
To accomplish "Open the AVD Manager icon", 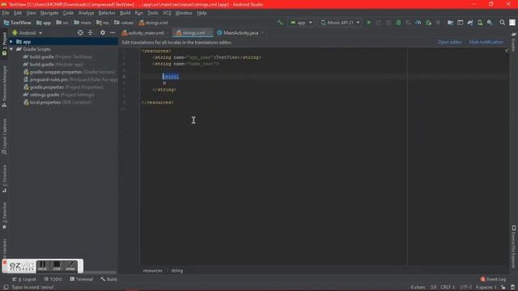I will 480,23.
